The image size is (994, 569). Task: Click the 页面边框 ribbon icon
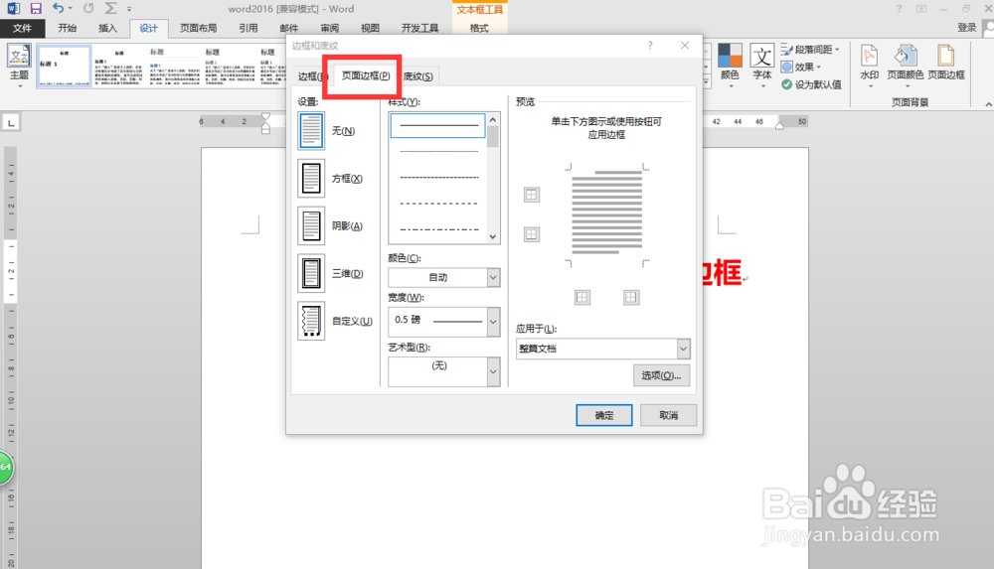(946, 63)
